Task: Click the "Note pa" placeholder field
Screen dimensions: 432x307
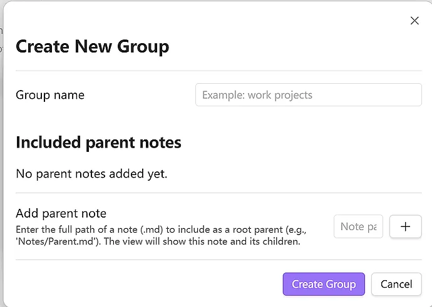Action: pyautogui.click(x=358, y=226)
